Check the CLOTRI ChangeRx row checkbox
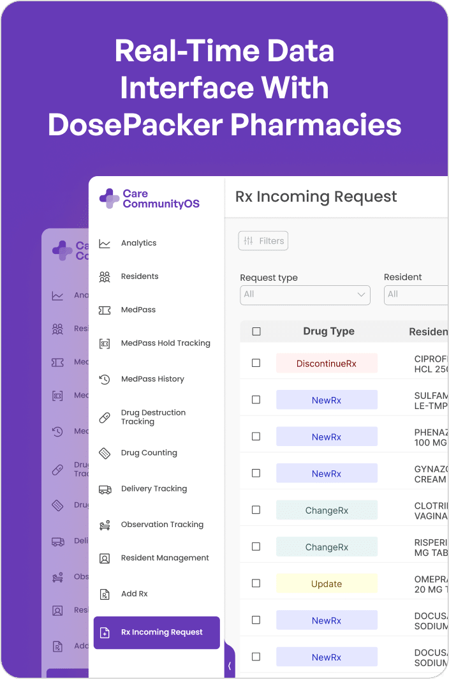This screenshot has height=679, width=449. pyautogui.click(x=256, y=510)
